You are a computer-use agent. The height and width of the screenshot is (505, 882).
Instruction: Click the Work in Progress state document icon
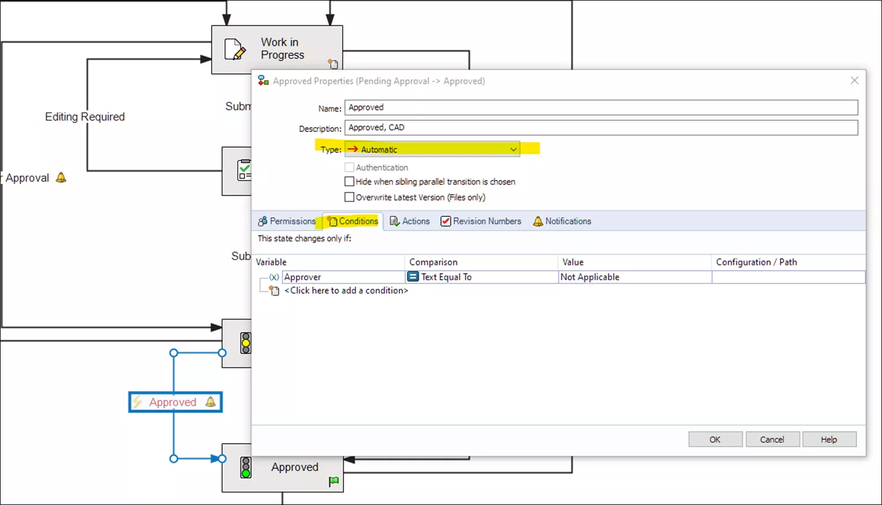234,50
